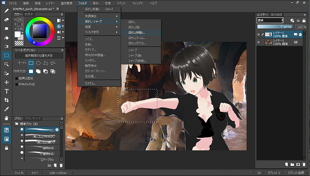Pick the eyedropper tool

click(6, 109)
